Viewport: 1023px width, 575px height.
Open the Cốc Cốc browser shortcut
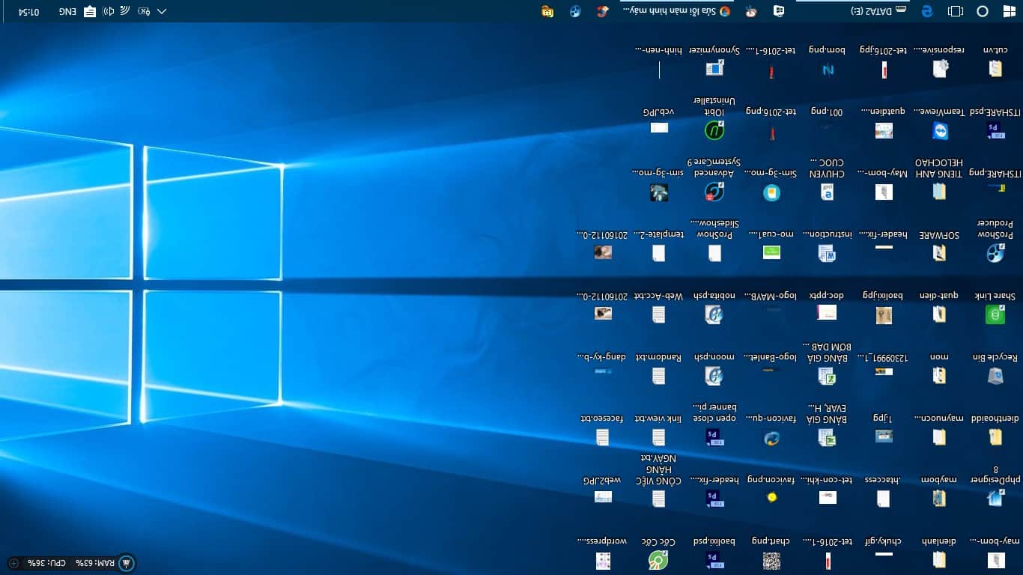click(659, 560)
